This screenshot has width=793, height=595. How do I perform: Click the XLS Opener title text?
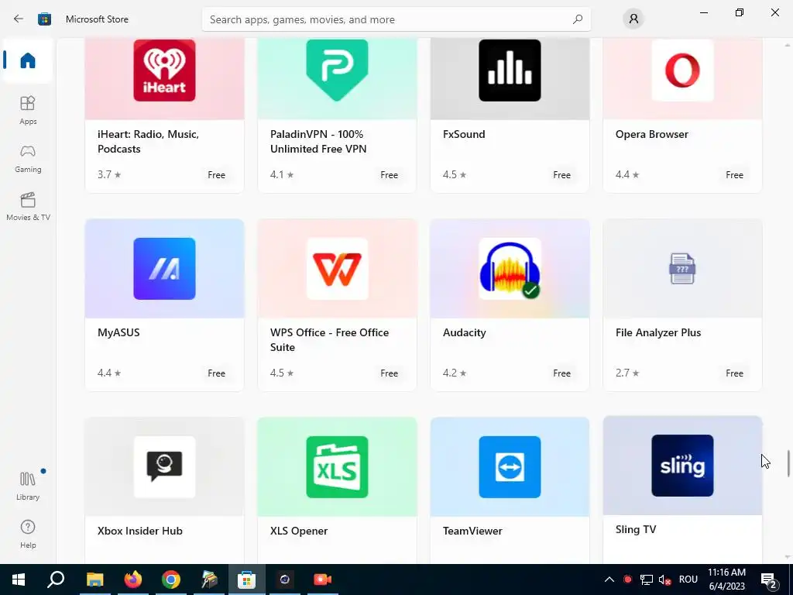299,531
